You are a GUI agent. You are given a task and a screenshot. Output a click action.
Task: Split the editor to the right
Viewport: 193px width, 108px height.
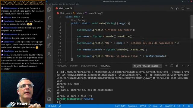(183, 8)
